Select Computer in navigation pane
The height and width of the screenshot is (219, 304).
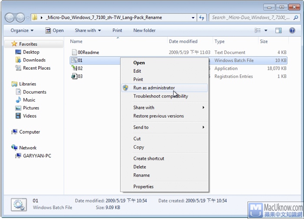(30, 132)
